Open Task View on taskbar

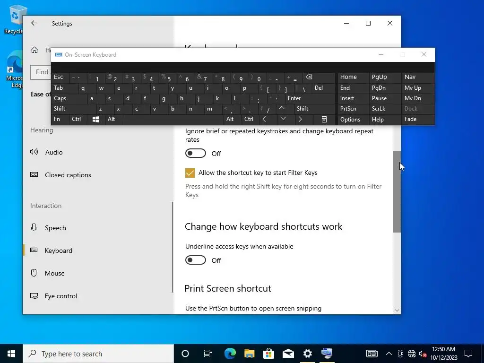208,354
